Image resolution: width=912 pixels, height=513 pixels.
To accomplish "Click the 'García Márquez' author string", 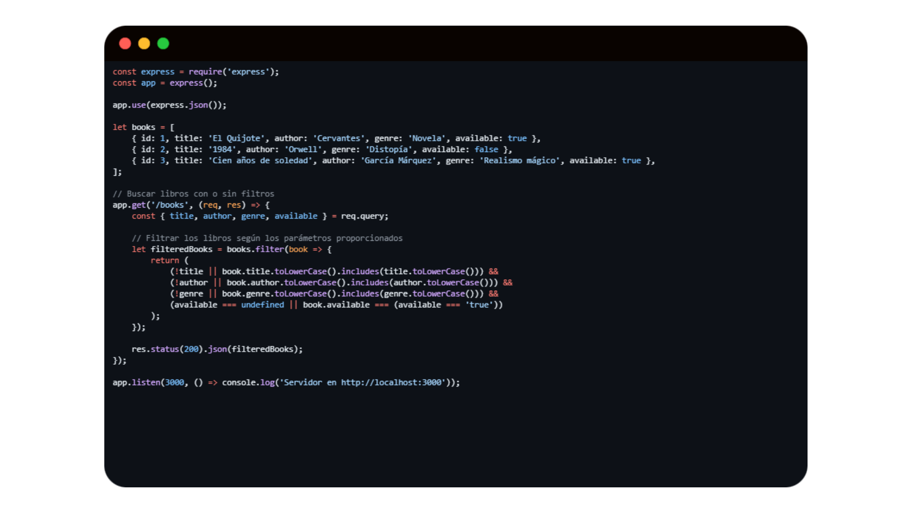I will (x=398, y=161).
